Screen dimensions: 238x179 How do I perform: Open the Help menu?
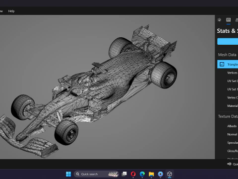11,11
